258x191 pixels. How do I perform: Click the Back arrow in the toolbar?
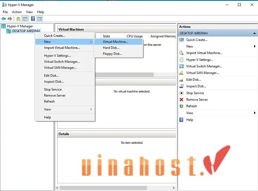coord(4,19)
